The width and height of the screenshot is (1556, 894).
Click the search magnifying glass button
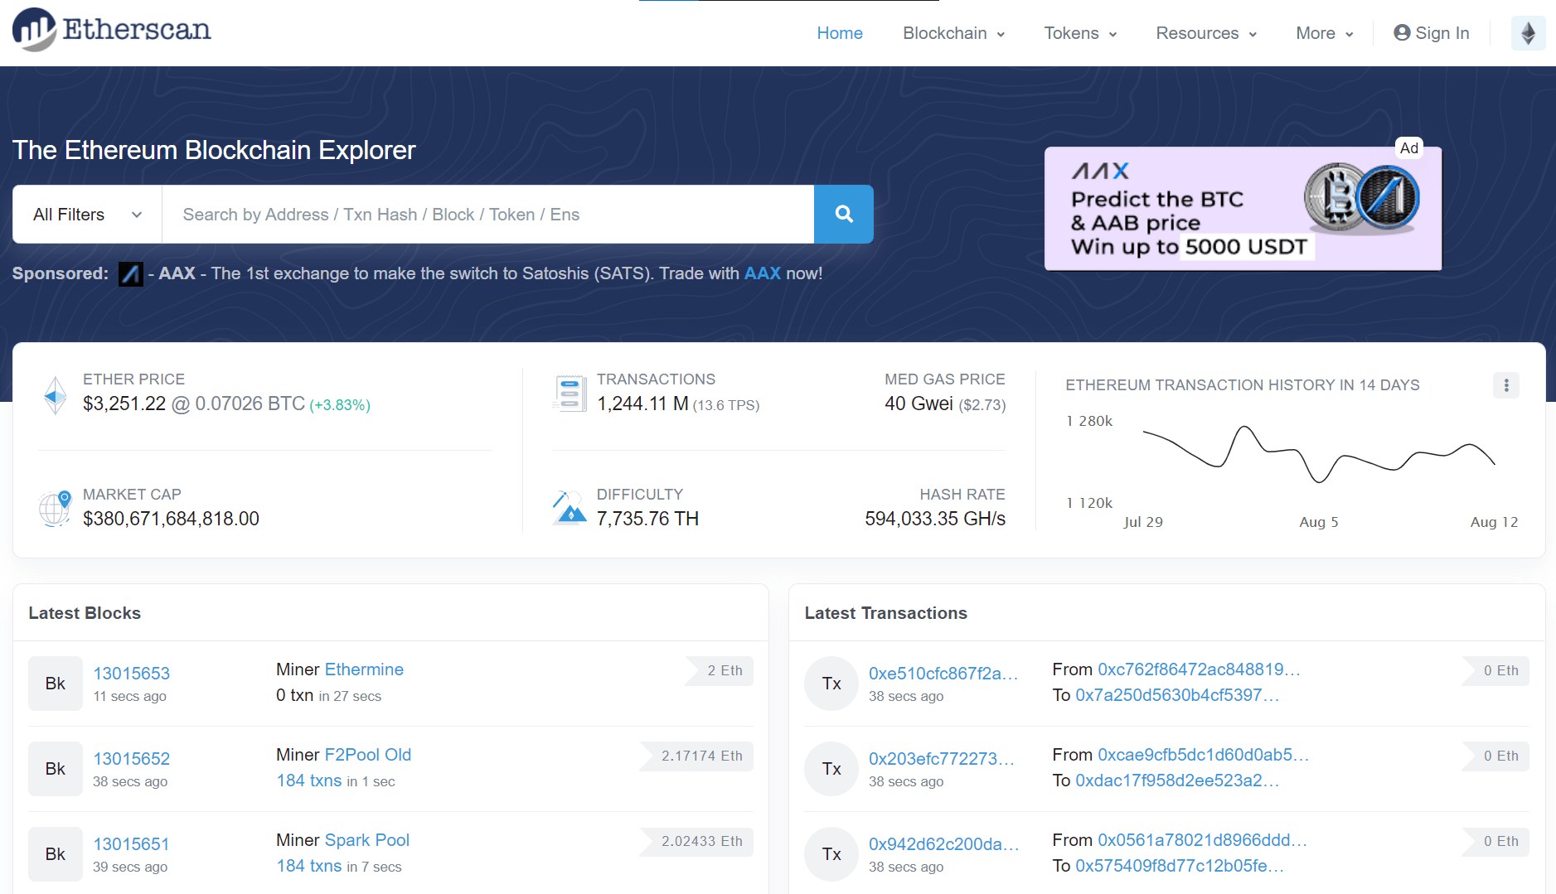(x=843, y=214)
